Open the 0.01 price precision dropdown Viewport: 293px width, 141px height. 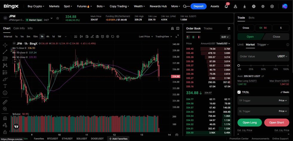pyautogui.click(x=225, y=37)
